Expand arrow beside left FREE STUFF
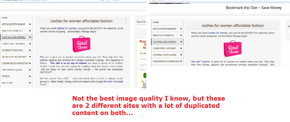Image resolution: width=290 pixels, height=122 pixels. (x=30, y=83)
